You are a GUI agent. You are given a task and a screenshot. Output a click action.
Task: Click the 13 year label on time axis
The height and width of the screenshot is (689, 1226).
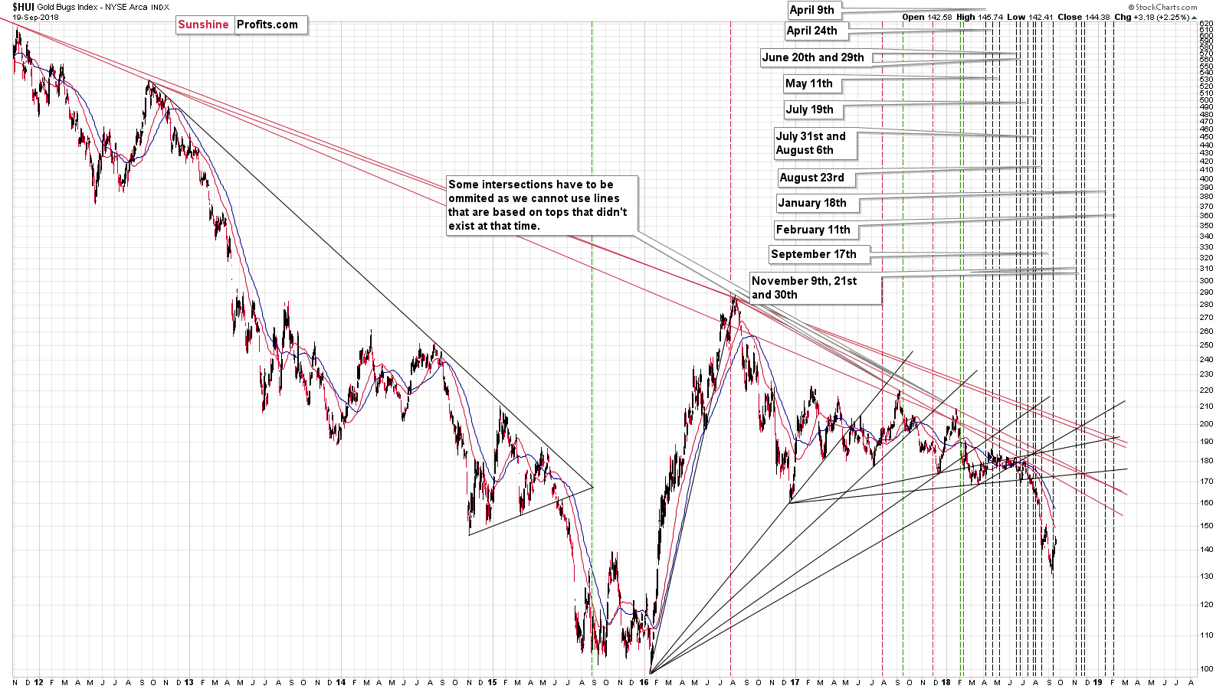[x=189, y=682]
